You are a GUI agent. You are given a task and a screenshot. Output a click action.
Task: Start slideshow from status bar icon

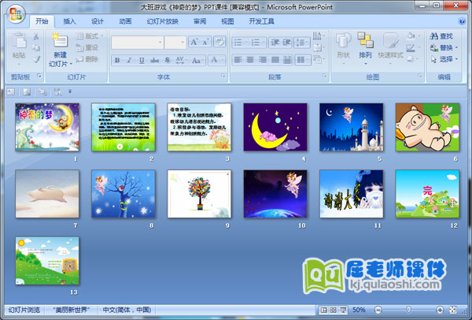pos(343,311)
